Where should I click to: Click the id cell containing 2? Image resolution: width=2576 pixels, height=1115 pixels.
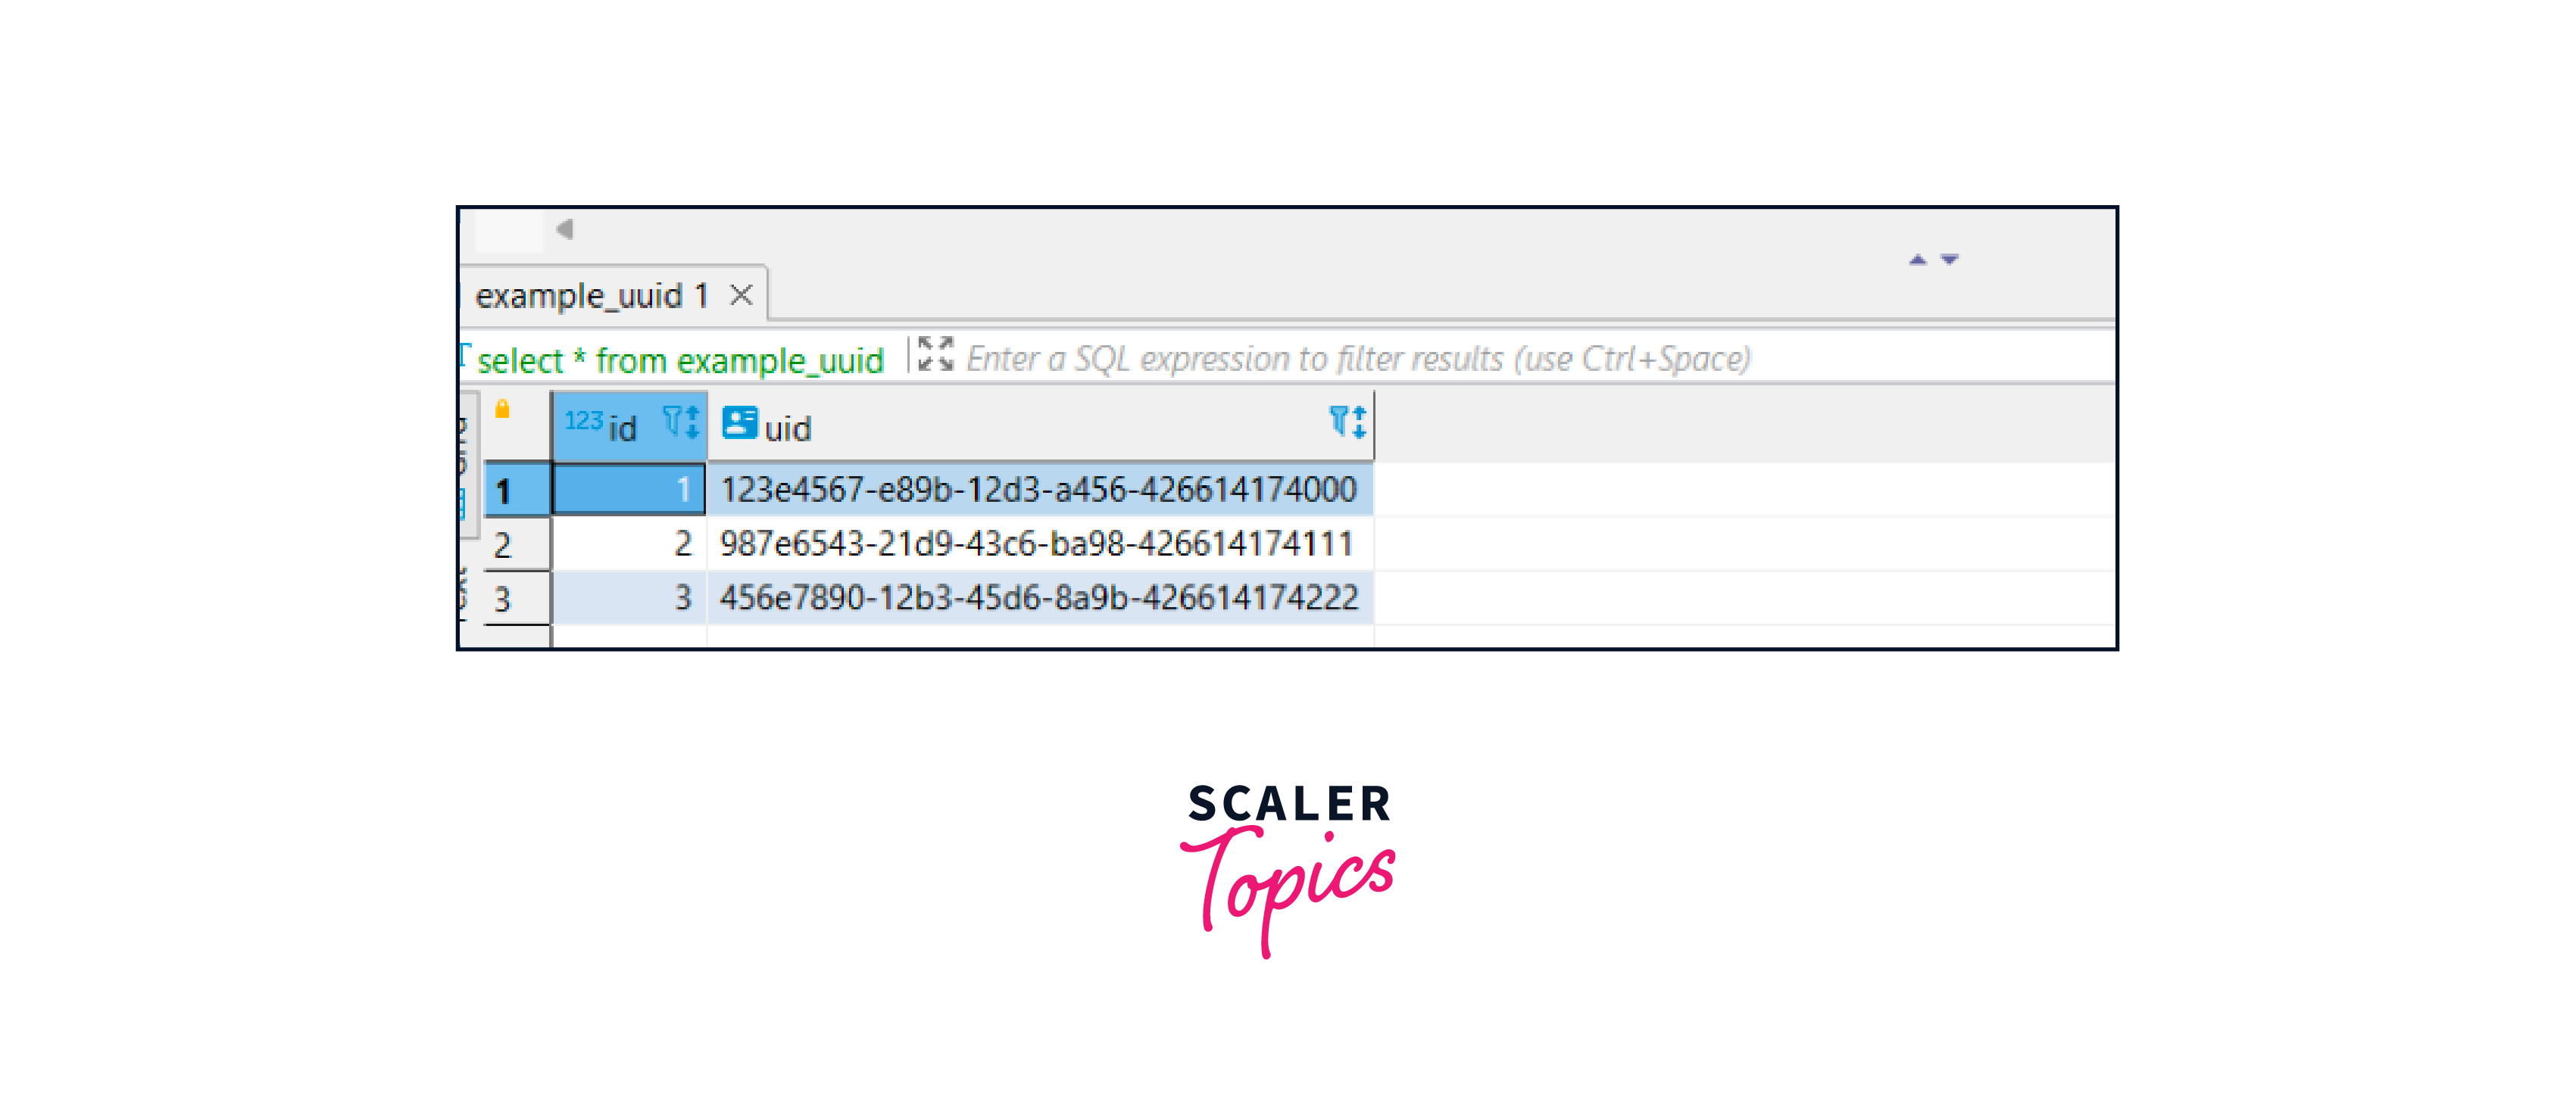[x=630, y=544]
